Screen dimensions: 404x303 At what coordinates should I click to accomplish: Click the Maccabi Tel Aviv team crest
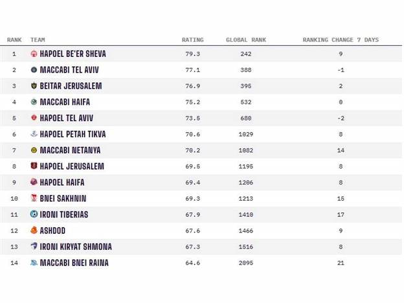(34, 70)
